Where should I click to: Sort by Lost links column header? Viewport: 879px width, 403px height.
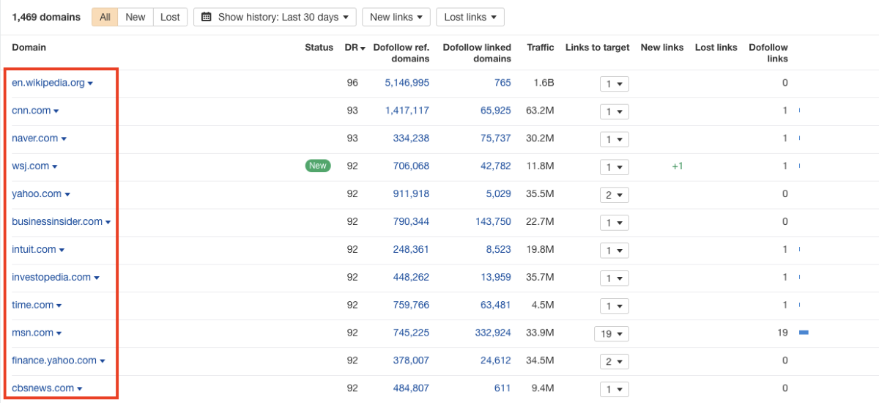tap(716, 48)
